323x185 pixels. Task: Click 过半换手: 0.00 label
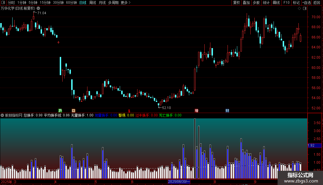point(146,115)
